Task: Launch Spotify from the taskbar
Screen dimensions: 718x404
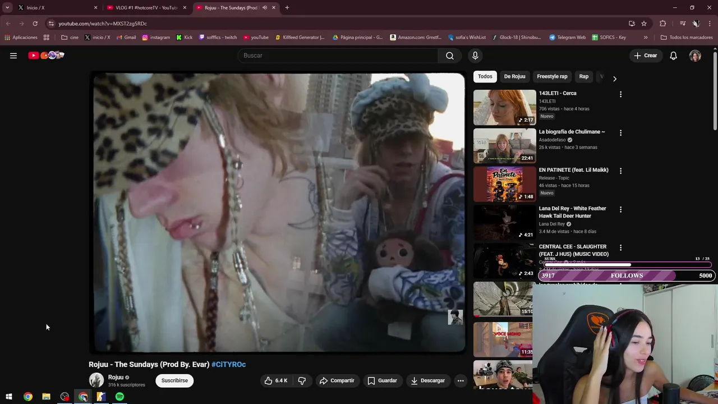Action: click(119, 397)
